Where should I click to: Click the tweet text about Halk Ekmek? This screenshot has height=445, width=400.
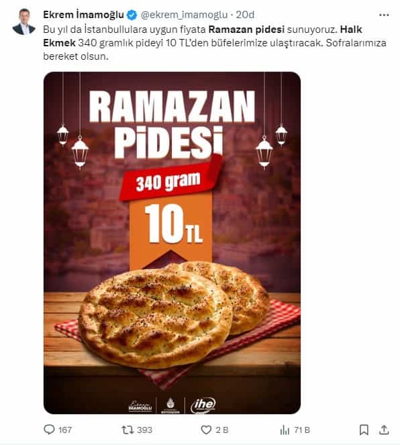(215, 43)
